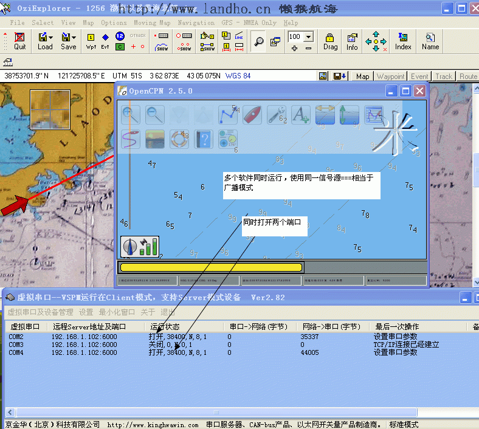The width and height of the screenshot is (479, 429).
Task: Toggle the Drag lock button
Action: [330, 41]
